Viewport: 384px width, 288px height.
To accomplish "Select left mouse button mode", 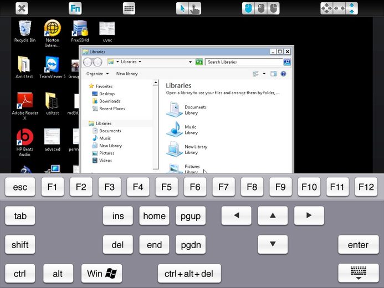I will [248, 8].
